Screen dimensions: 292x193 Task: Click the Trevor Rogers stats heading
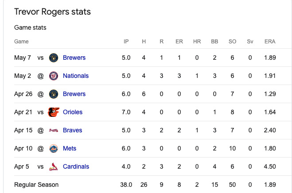click(52, 12)
